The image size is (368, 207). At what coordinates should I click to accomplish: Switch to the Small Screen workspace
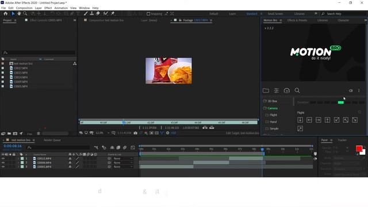pos(275,14)
